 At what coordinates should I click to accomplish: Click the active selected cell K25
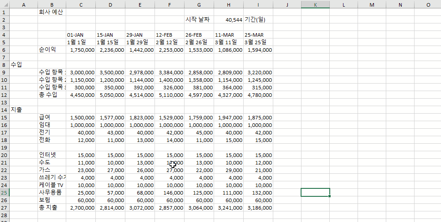pyautogui.click(x=315, y=192)
